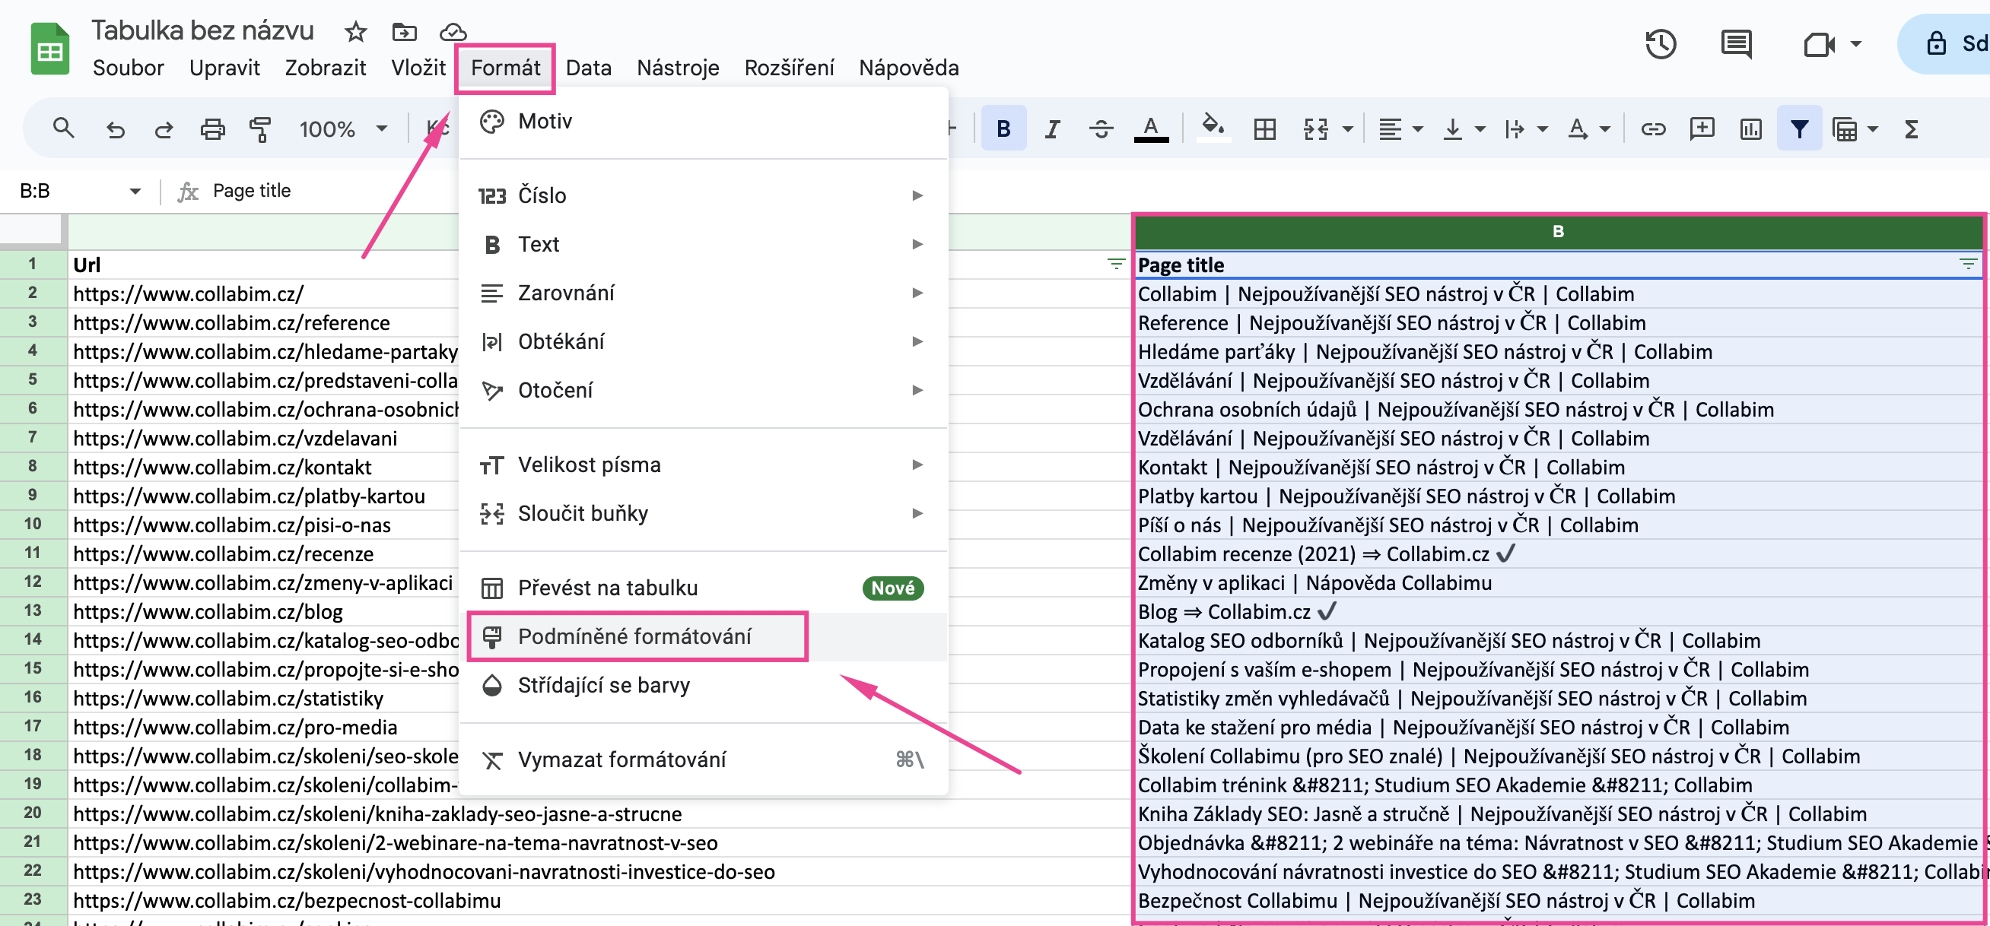The width and height of the screenshot is (1990, 926).
Task: Open the Nápověda menu
Action: coord(908,68)
